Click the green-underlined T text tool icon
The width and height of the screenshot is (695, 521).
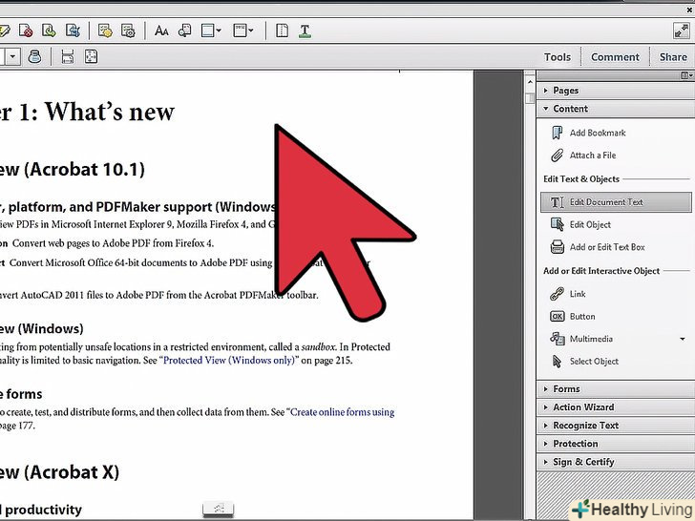(x=305, y=31)
